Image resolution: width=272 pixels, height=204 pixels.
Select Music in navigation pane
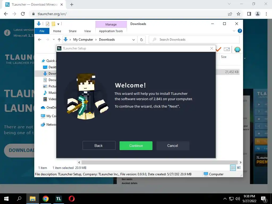(x=49, y=93)
